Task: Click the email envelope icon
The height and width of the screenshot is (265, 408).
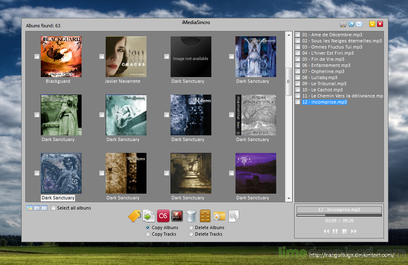Action: pyautogui.click(x=359, y=24)
